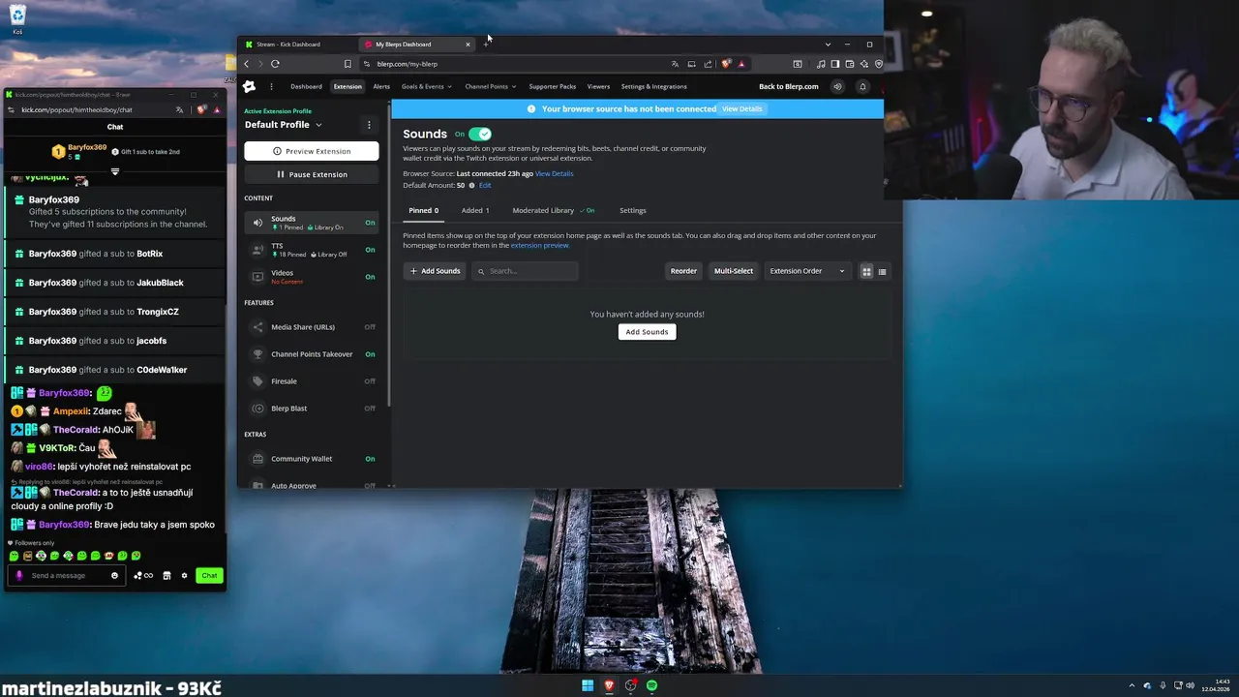Click the Reorder button

pyautogui.click(x=683, y=271)
